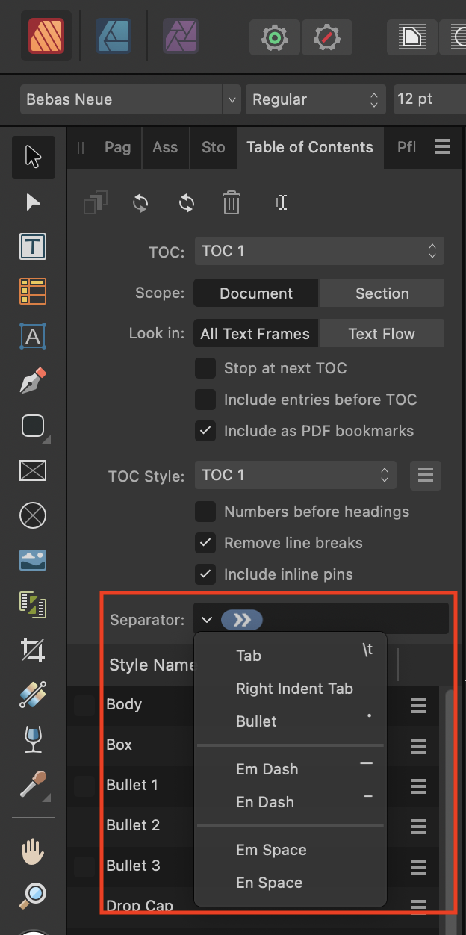
Task: Select the Hand tool
Action: tap(32, 852)
